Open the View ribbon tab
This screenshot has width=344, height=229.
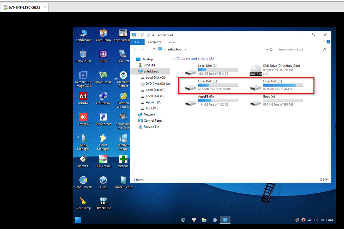click(172, 42)
